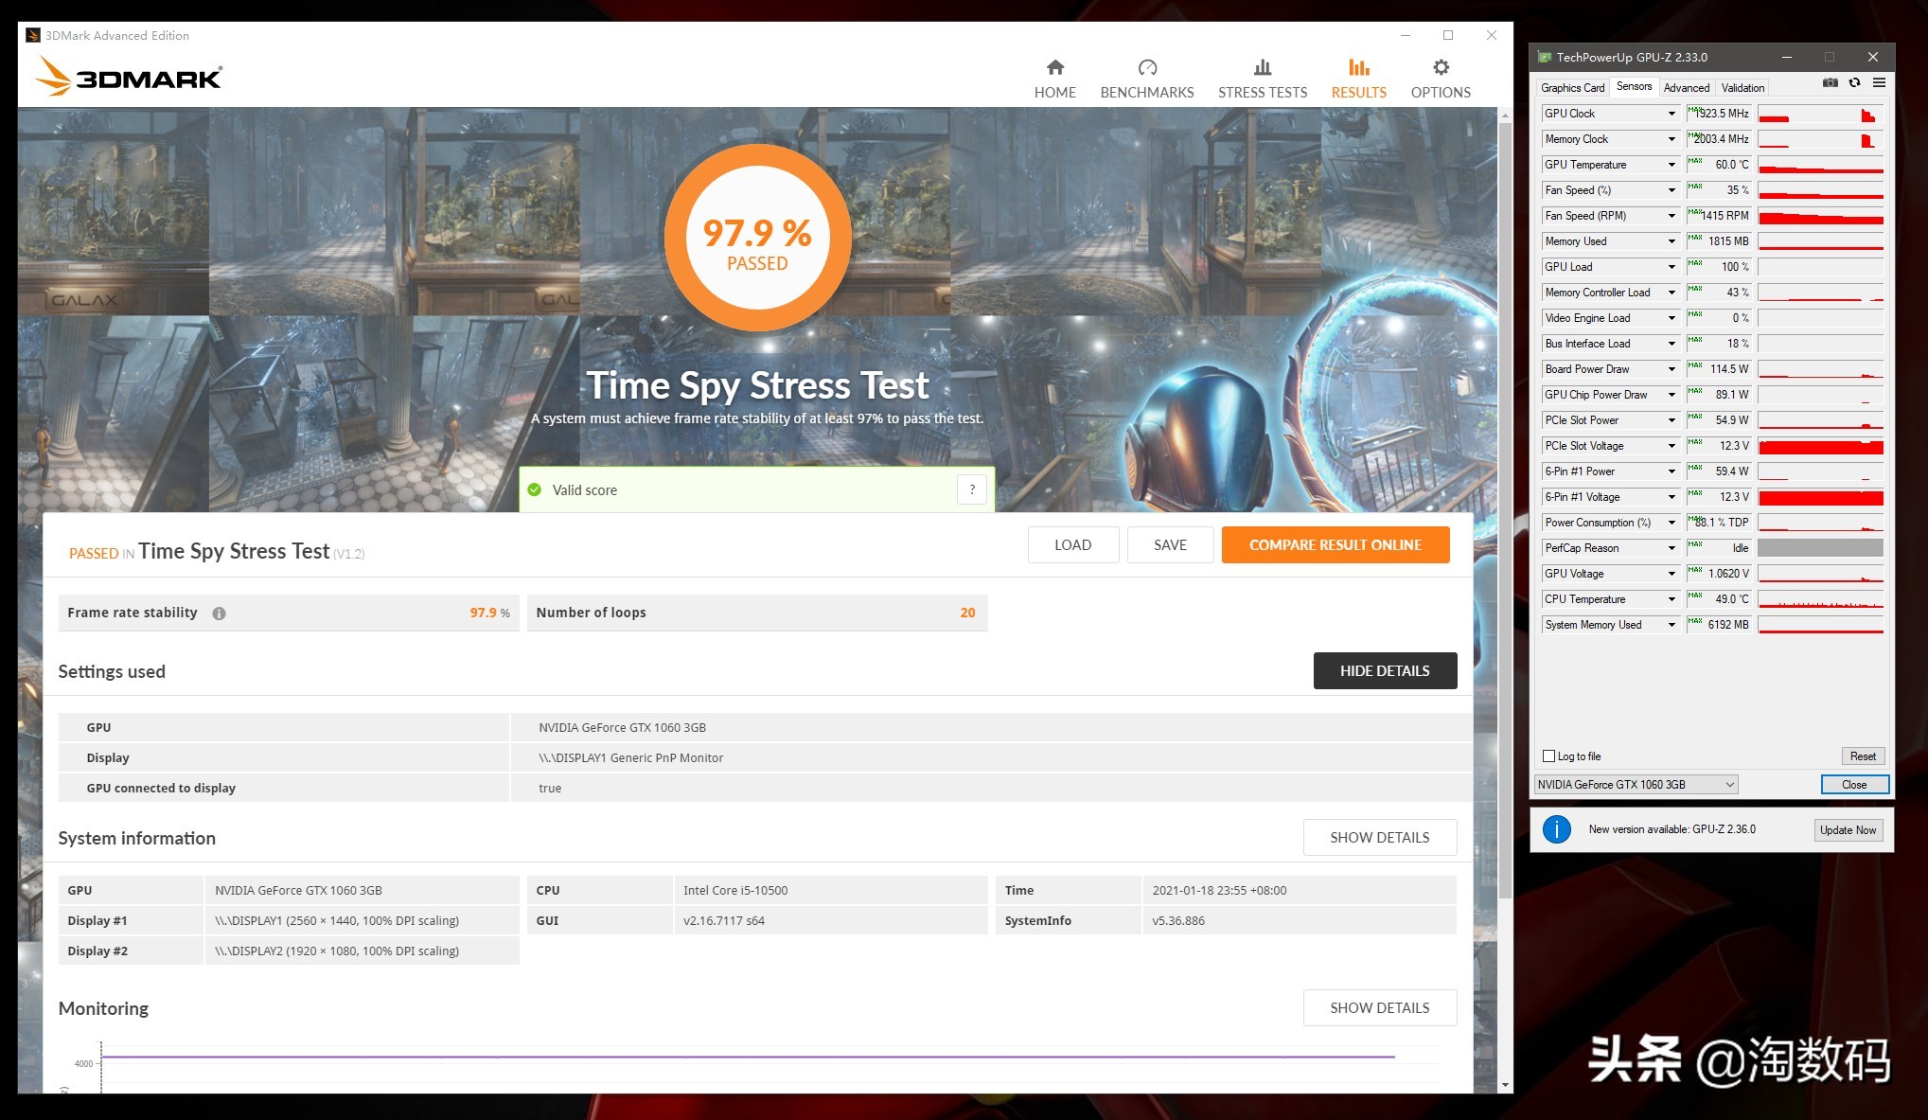Hide the Settings used details
1928x1120 pixels.
click(1385, 670)
